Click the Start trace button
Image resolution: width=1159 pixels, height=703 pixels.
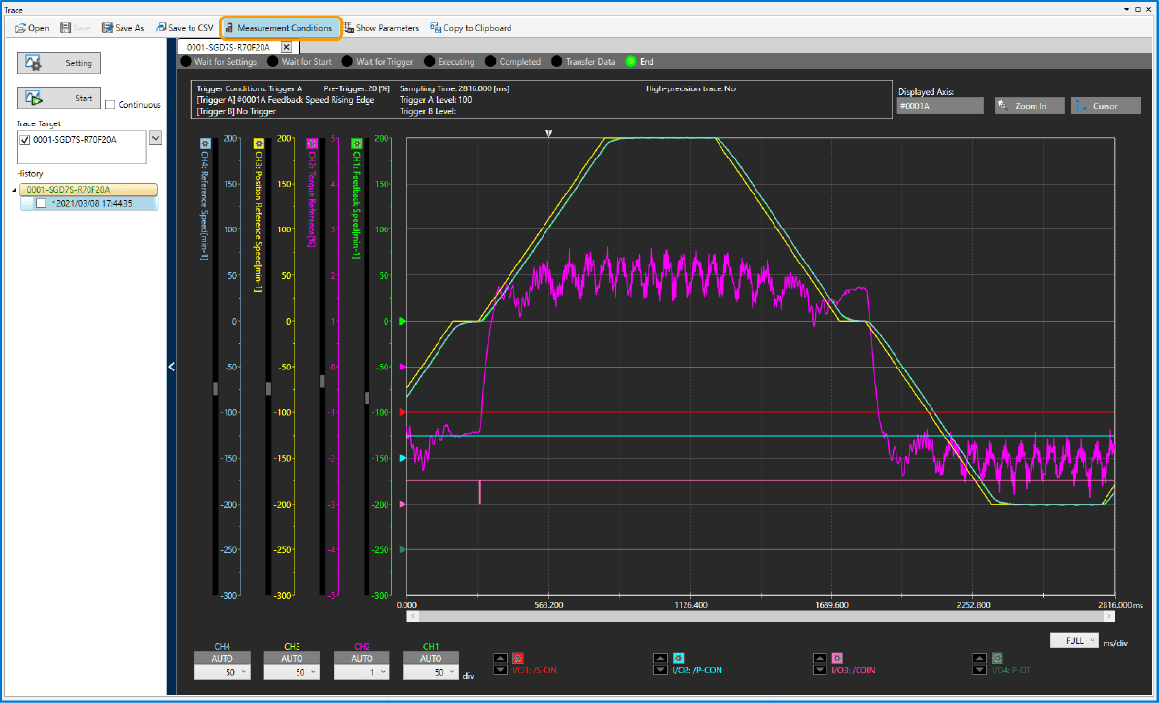tap(58, 98)
